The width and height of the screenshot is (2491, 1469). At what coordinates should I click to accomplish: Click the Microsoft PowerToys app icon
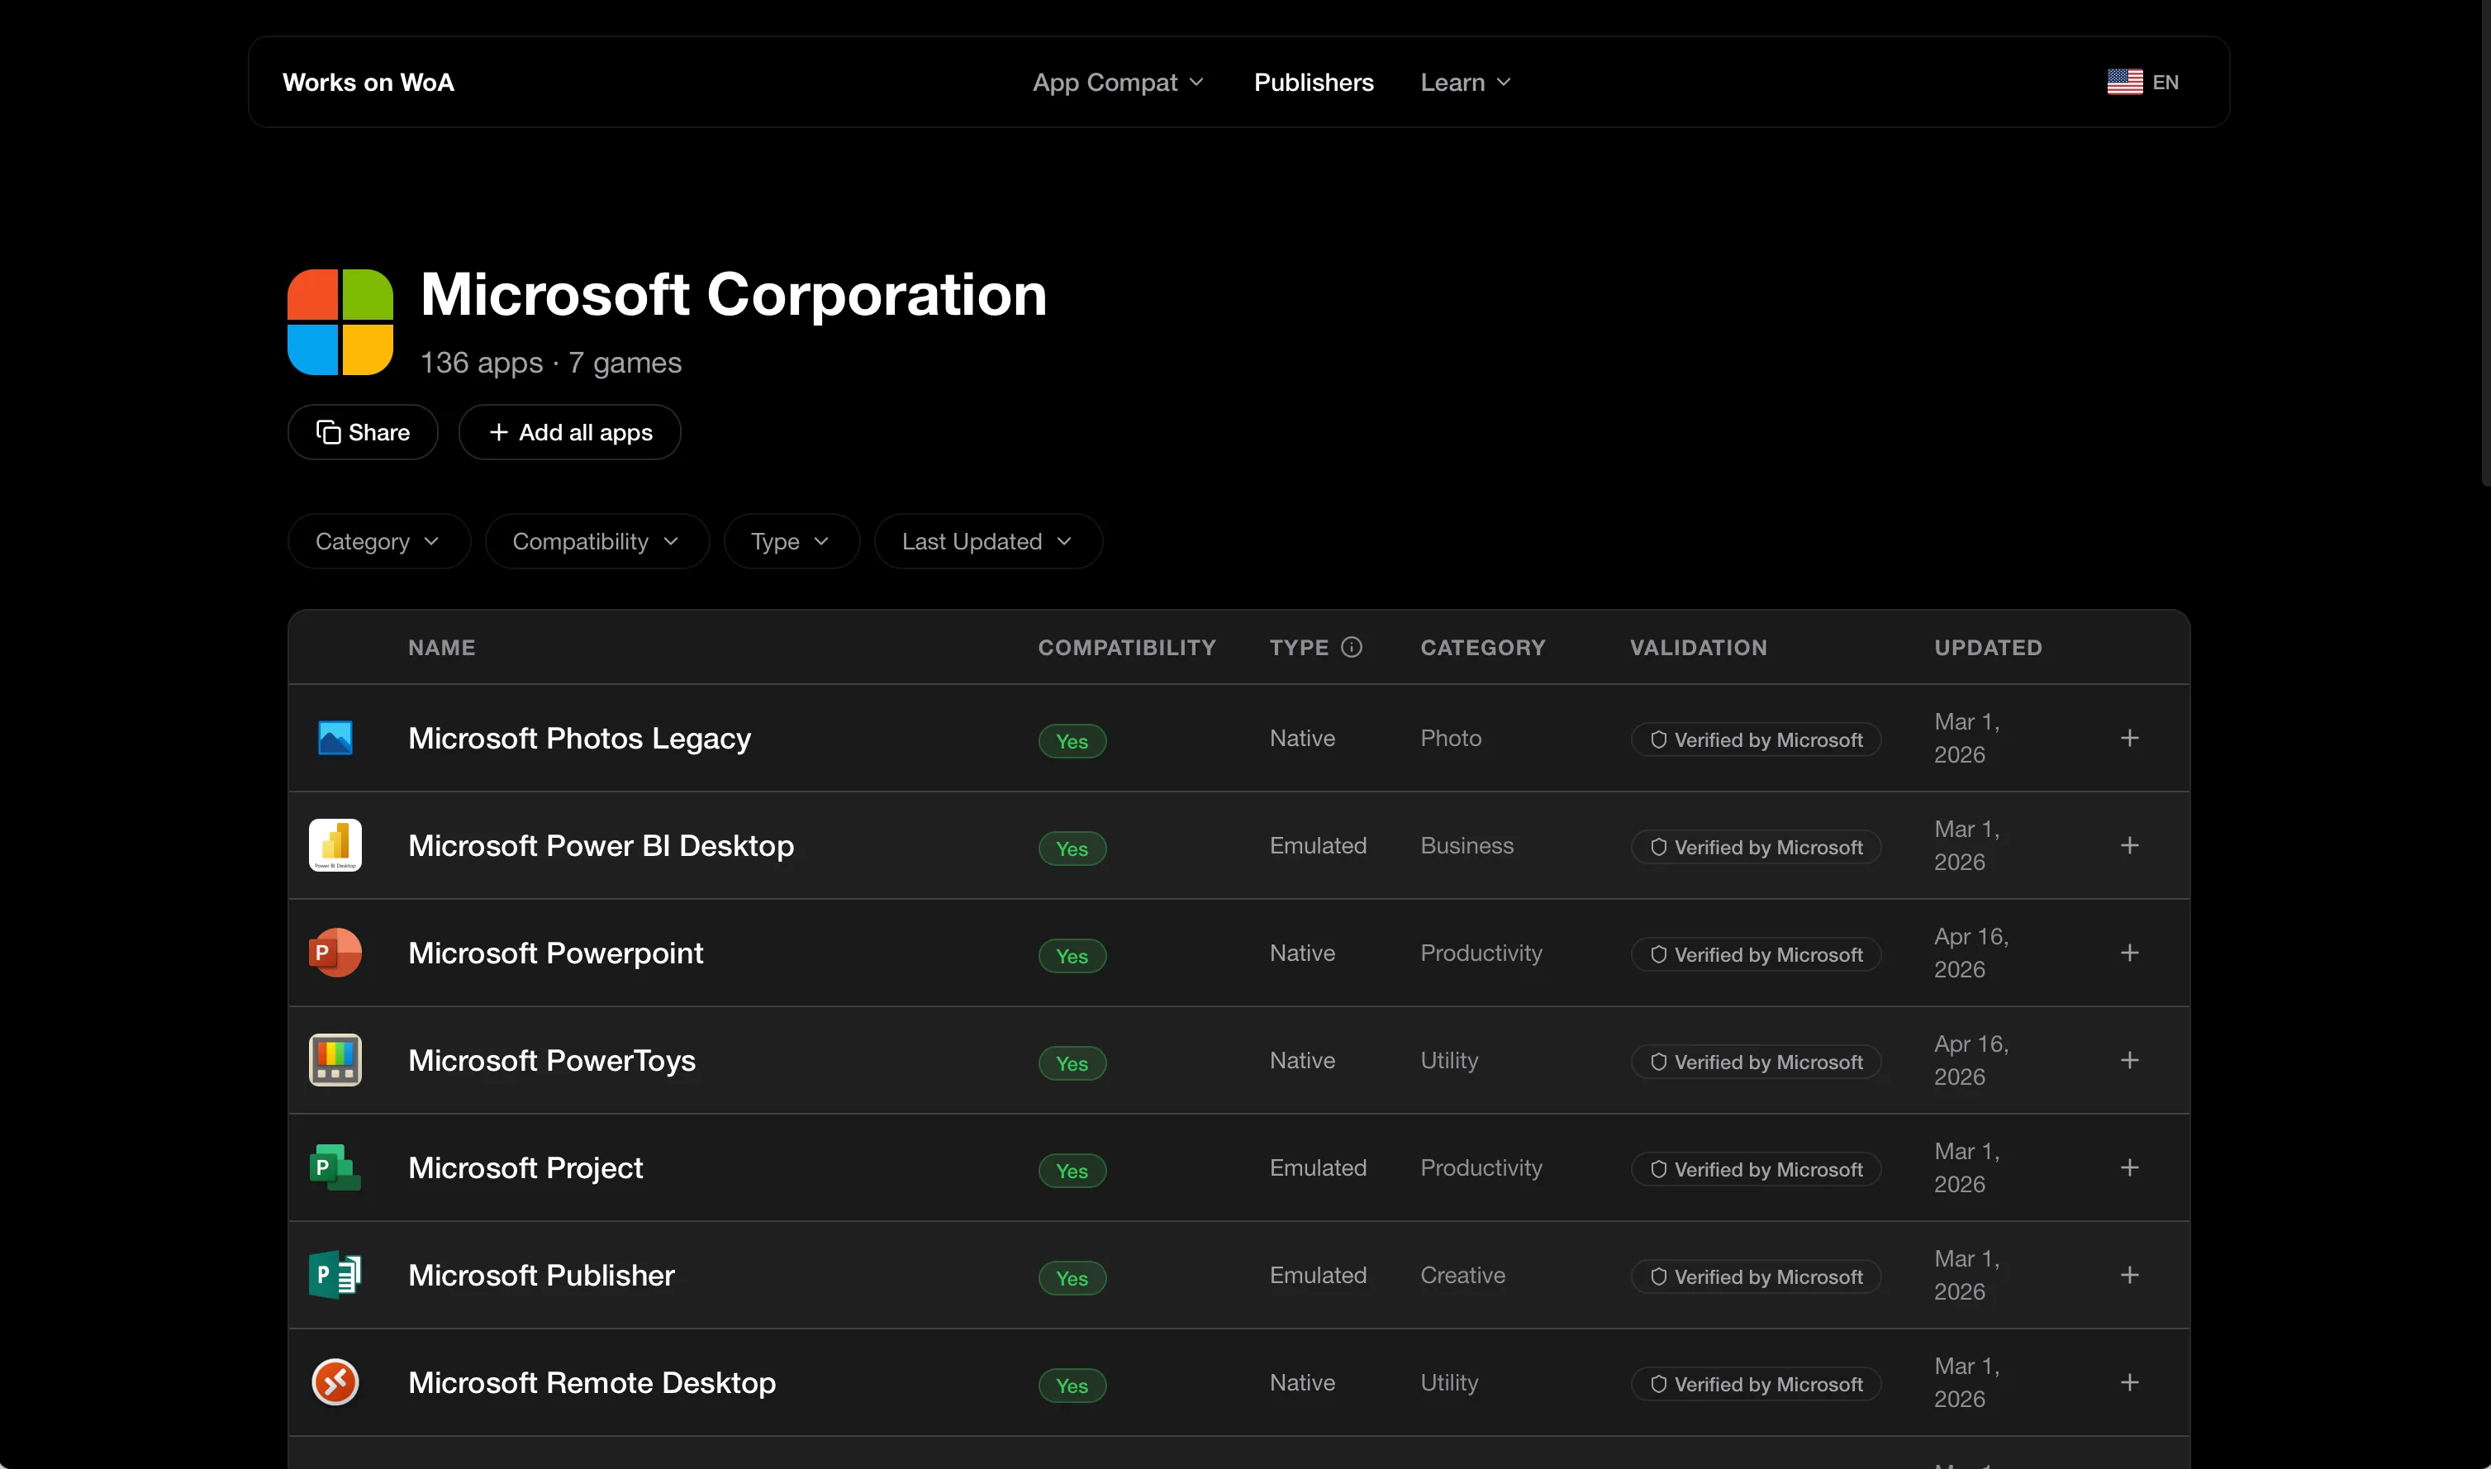coord(335,1060)
